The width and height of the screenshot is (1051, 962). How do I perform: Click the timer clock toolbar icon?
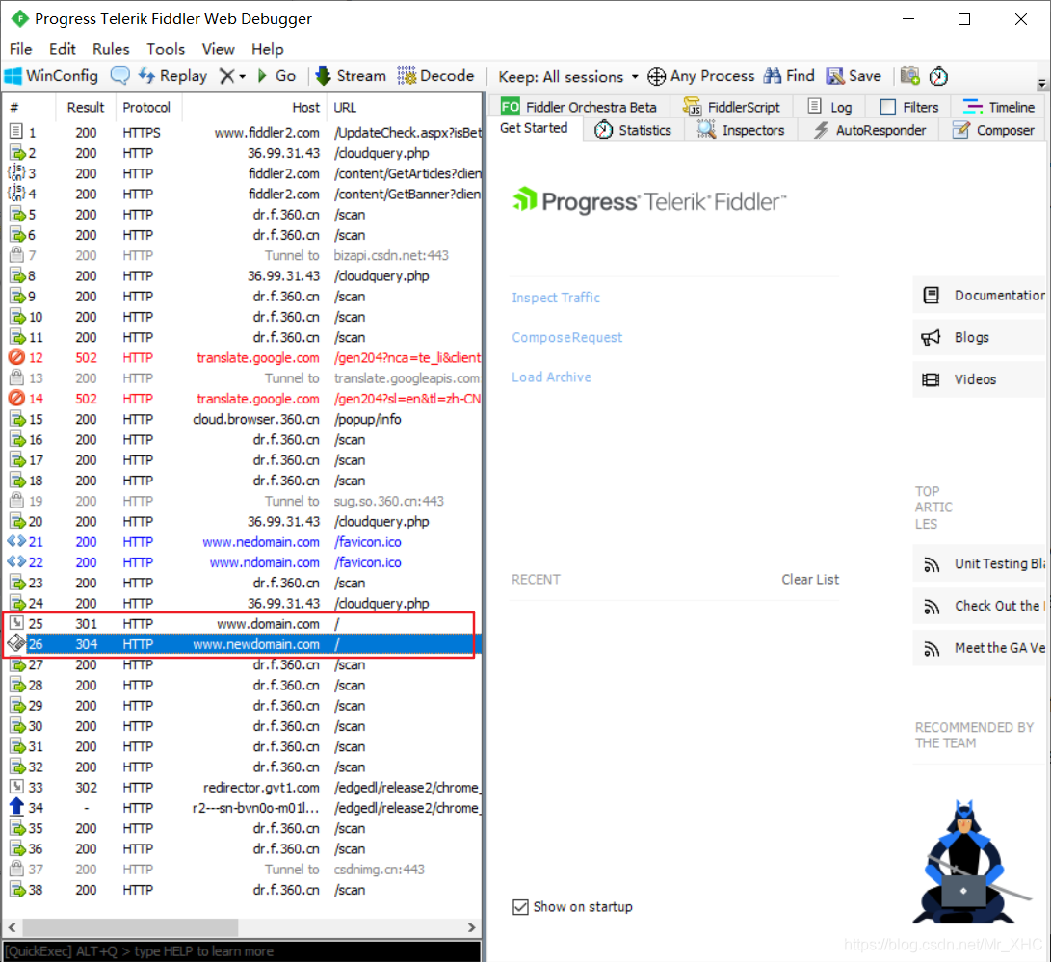point(938,76)
